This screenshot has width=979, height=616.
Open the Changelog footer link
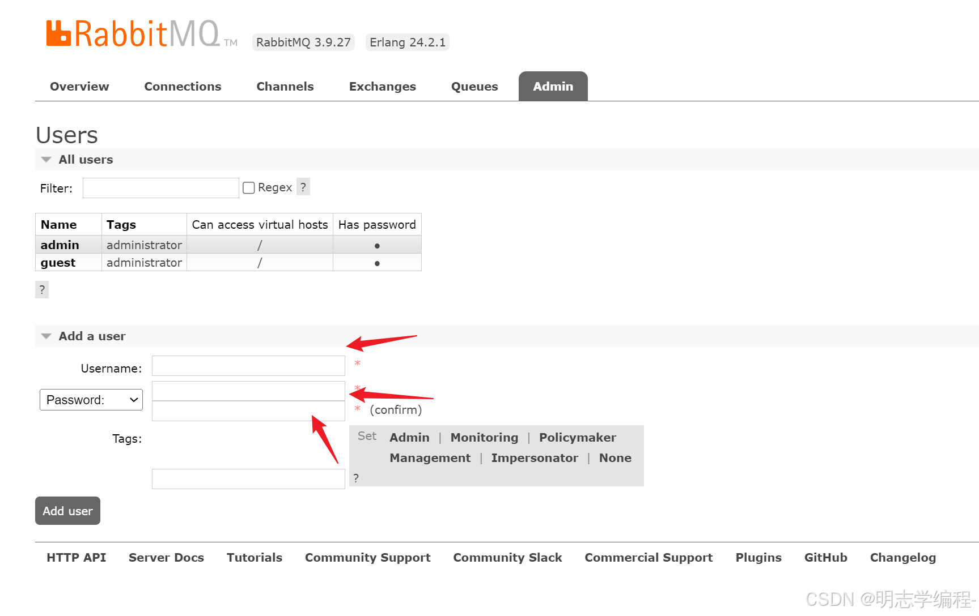tap(903, 558)
